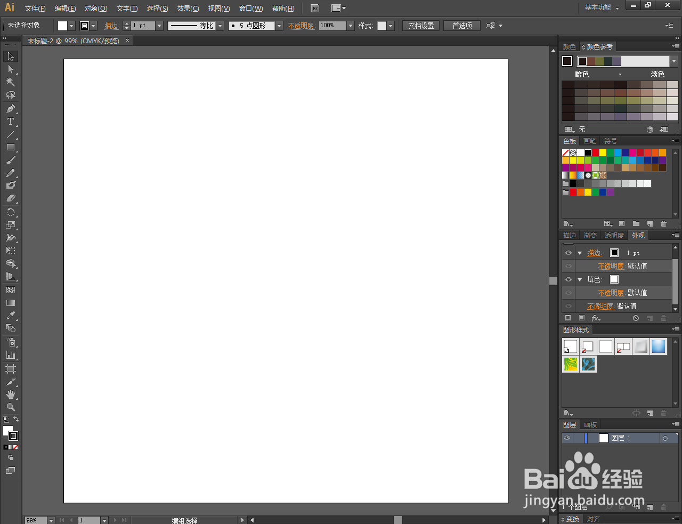
Task: Select the Mesh tool
Action: (x=10, y=290)
